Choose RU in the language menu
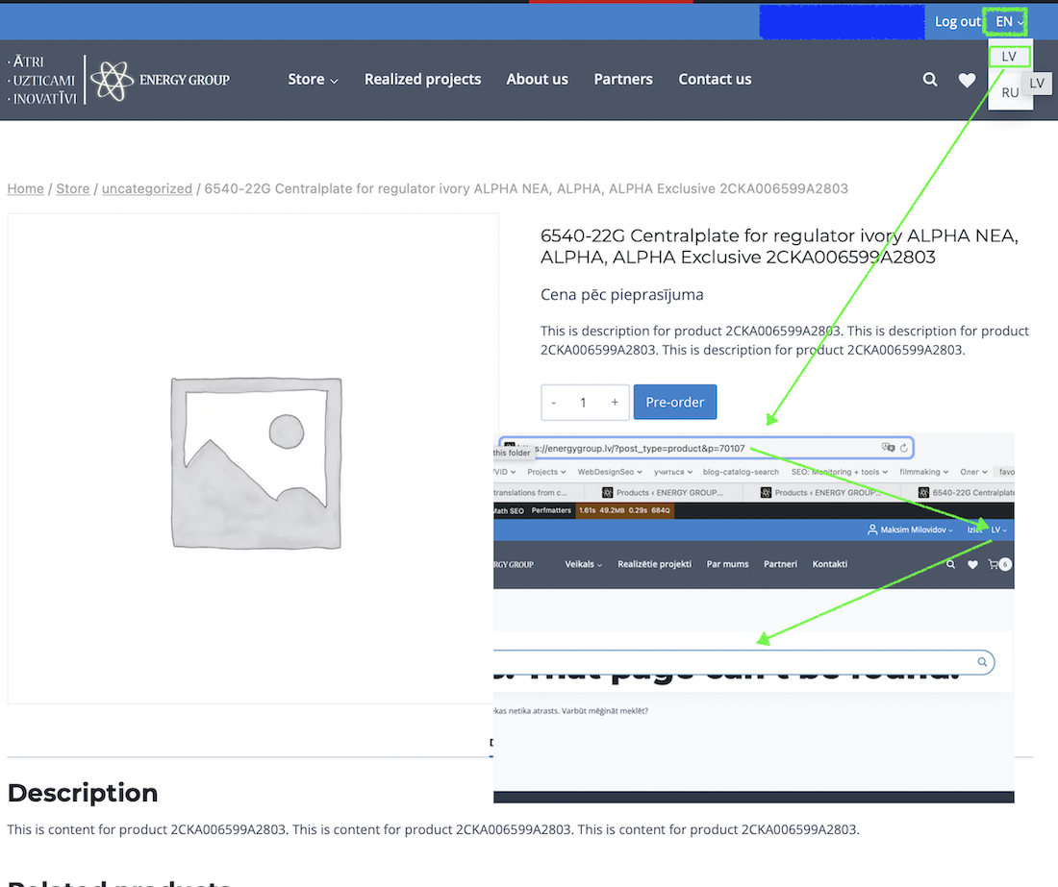The height and width of the screenshot is (887, 1058). 1009,92
